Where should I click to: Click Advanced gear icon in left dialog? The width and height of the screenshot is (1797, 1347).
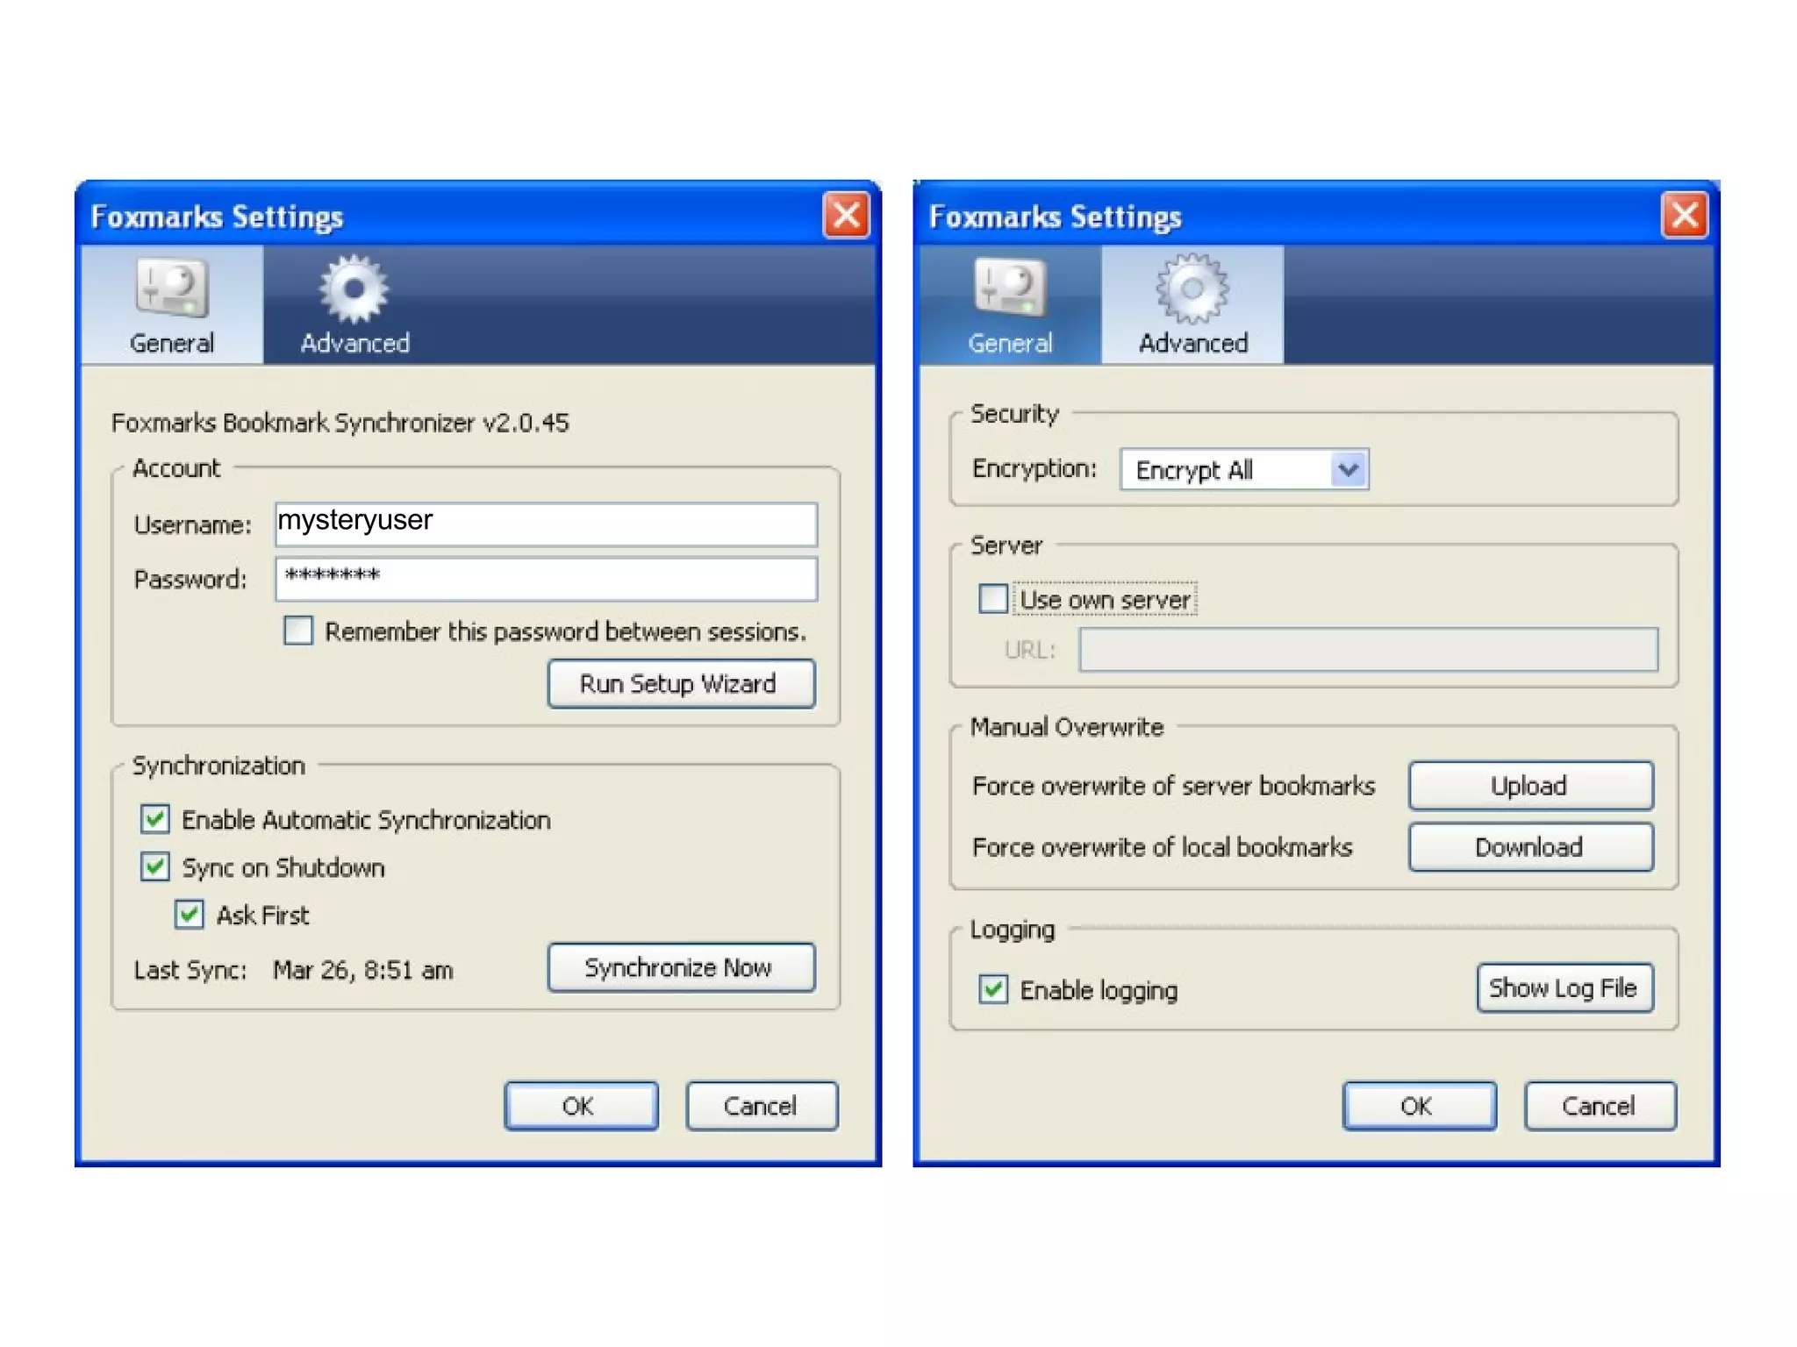coord(354,289)
